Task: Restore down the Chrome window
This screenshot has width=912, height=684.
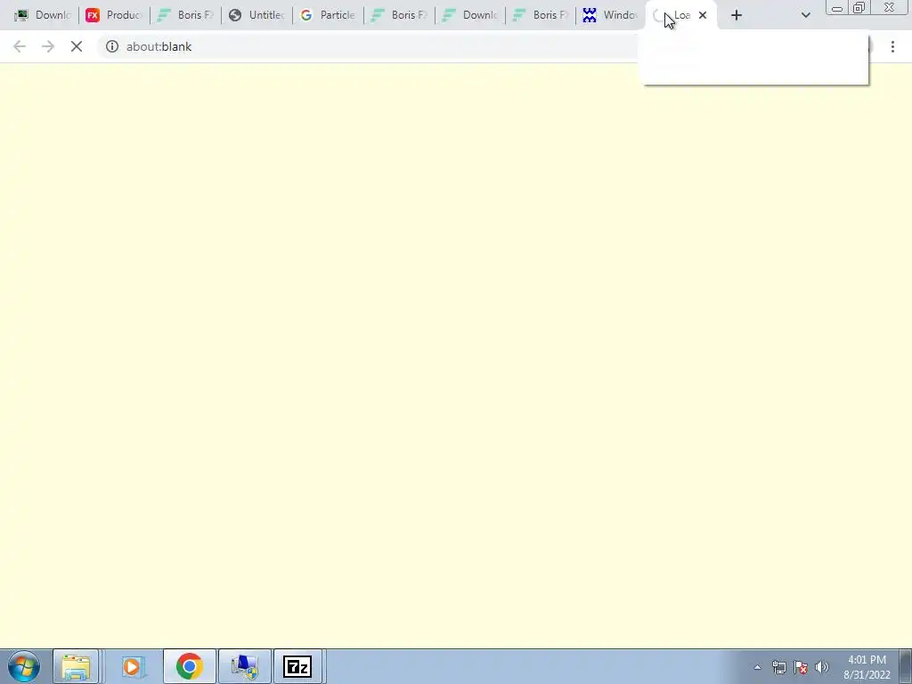Action: (859, 7)
